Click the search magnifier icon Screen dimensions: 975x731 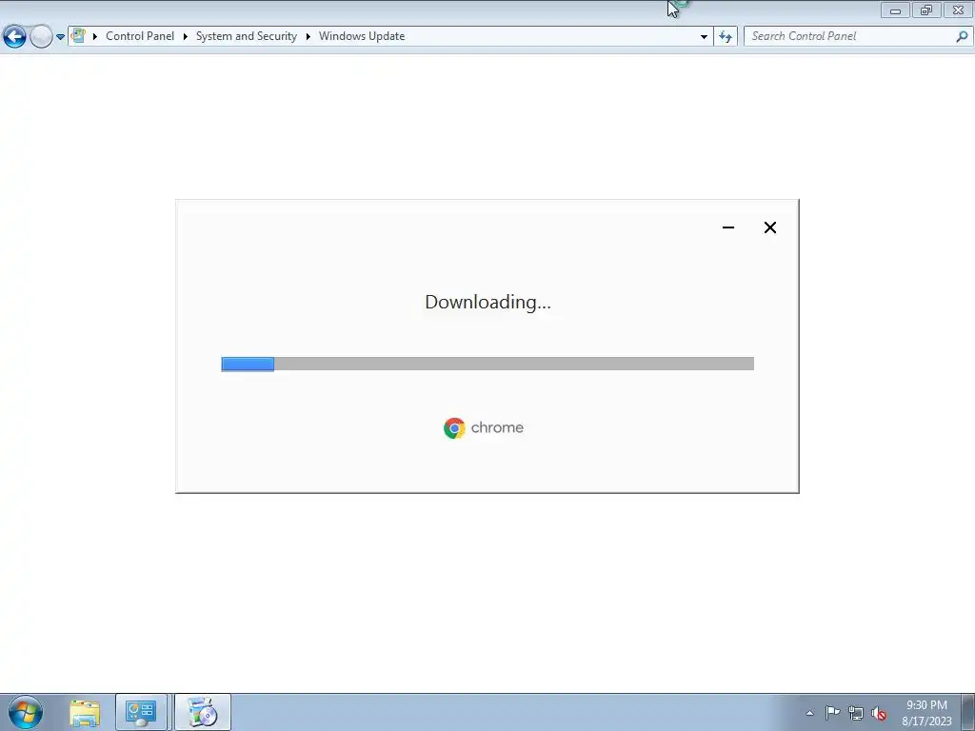(x=962, y=36)
